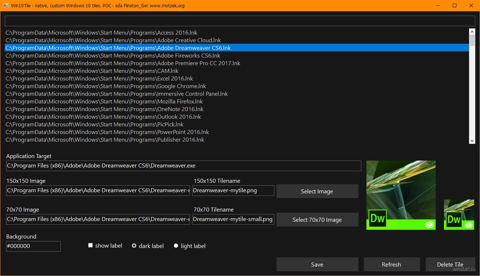Click the Delete Tile button
480x276 pixels.
(x=450, y=264)
